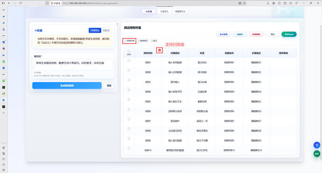Viewport: 322px width, 173px height.
Task: Tick the checkbox for row 用例1
Action: pyautogui.click(x=129, y=61)
